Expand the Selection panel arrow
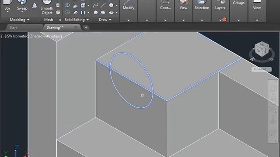Image resolution: width=280 pixels, height=157 pixels. (x=202, y=20)
